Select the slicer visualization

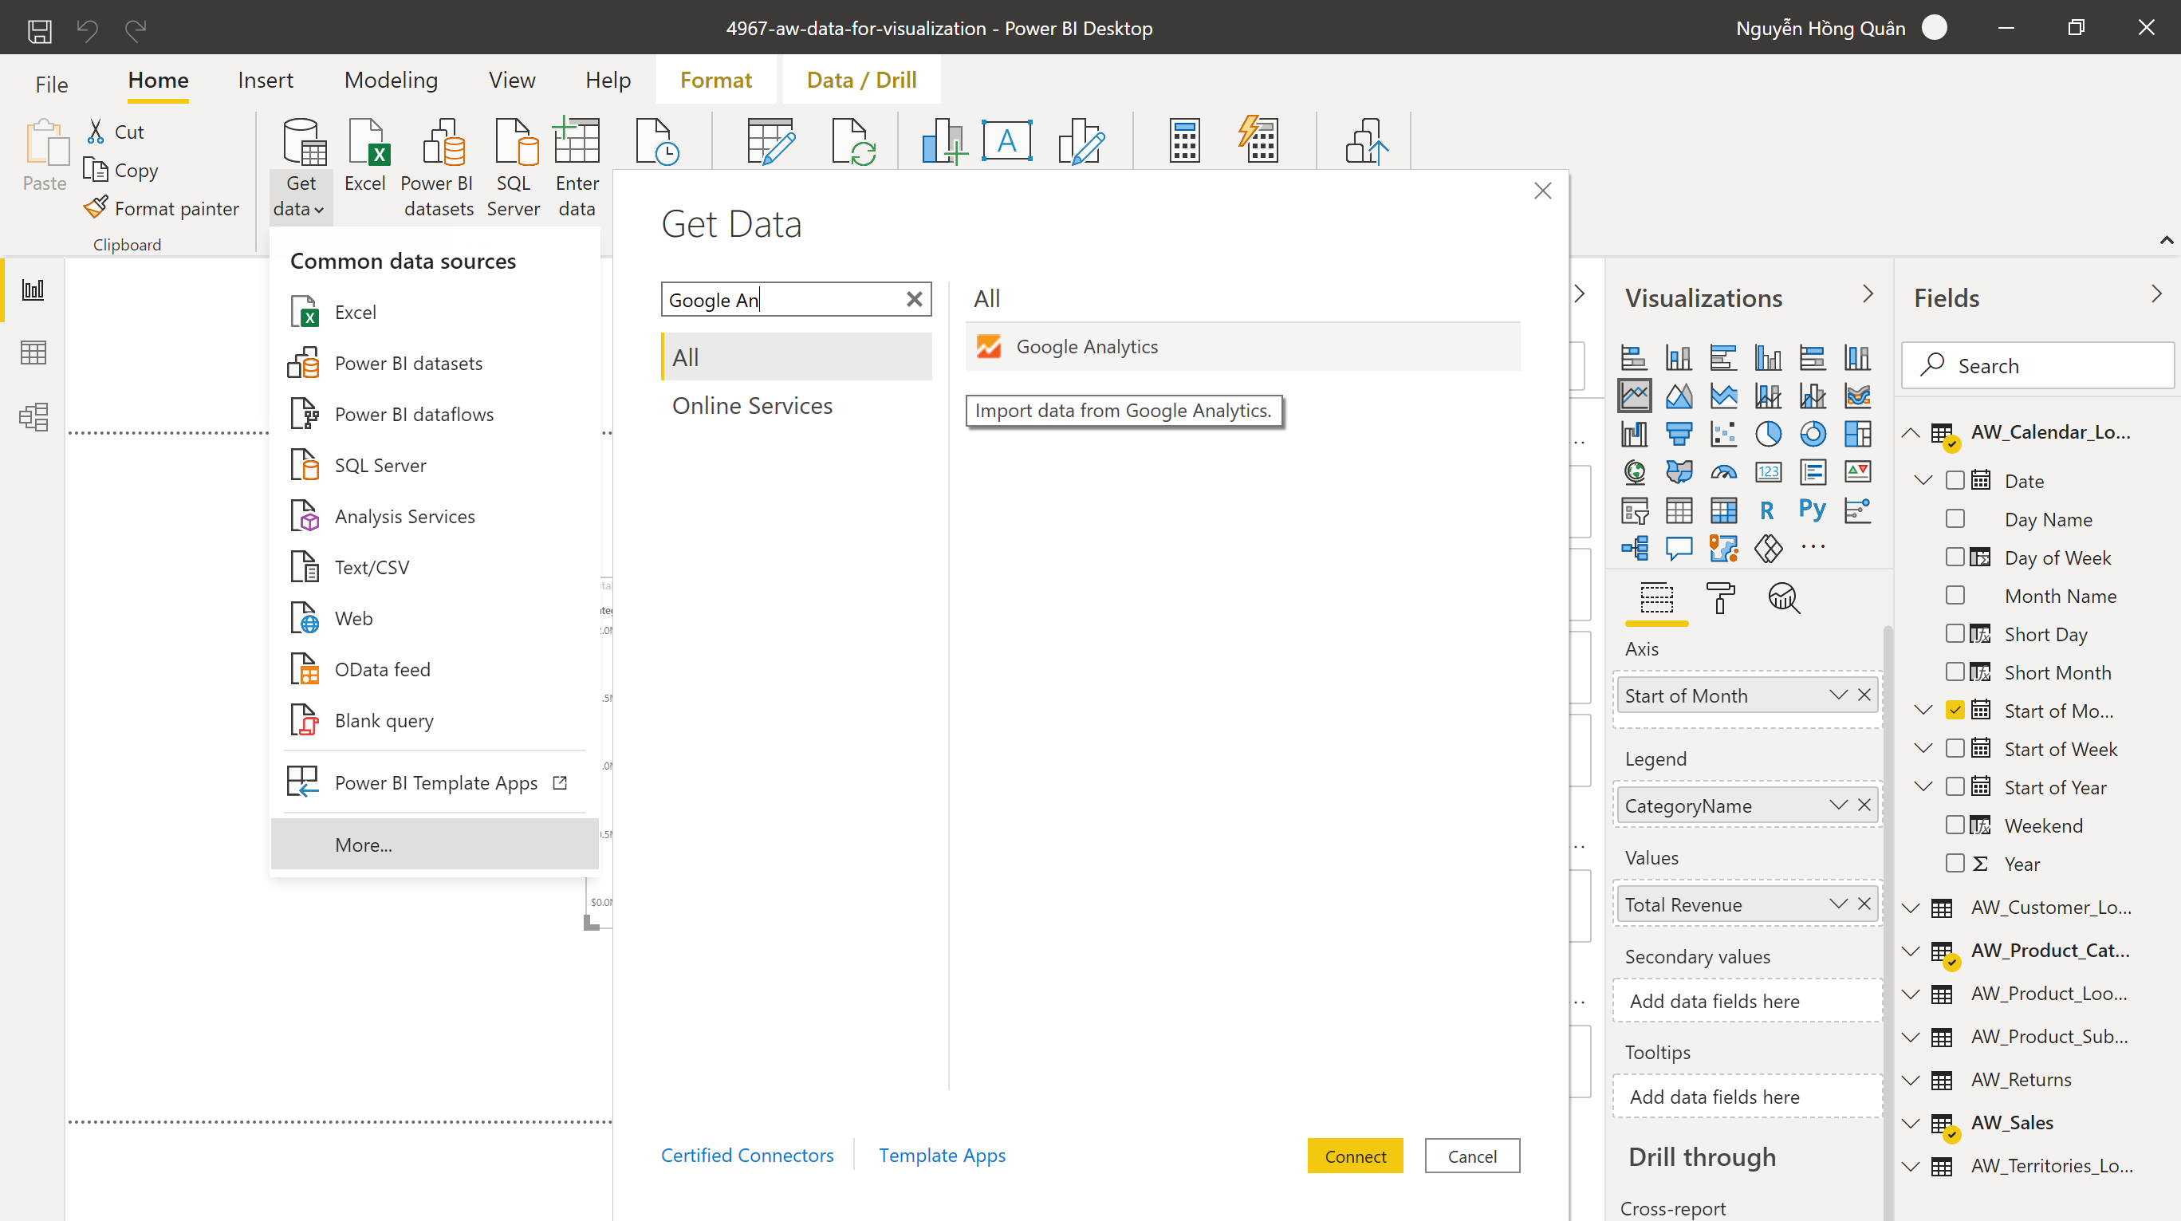[1634, 510]
